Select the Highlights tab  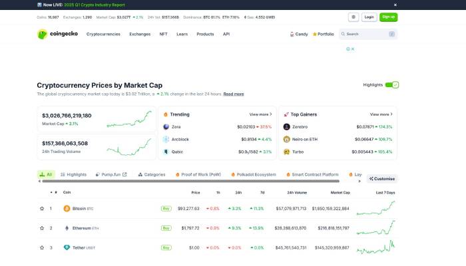click(73, 174)
